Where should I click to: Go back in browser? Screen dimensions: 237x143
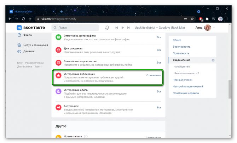coord(10,19)
